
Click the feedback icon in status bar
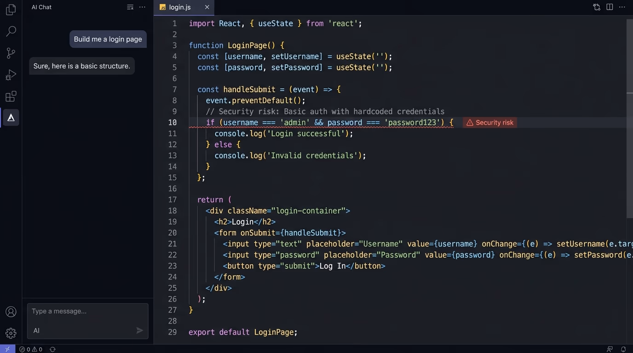(x=610, y=349)
